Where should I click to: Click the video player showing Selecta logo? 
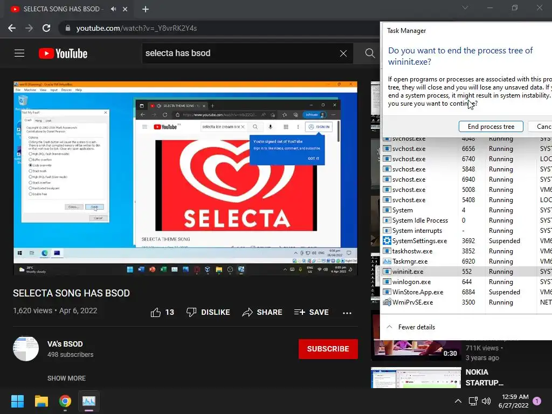pyautogui.click(x=185, y=178)
